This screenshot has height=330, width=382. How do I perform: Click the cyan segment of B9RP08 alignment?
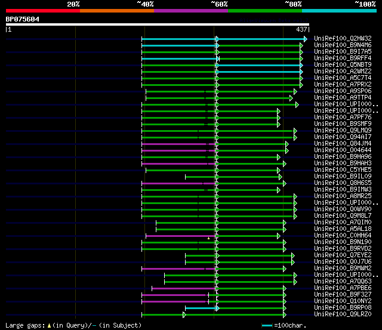(x=201, y=309)
